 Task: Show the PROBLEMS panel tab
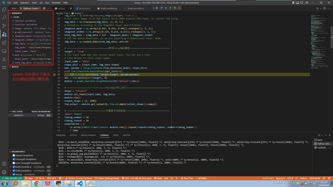(x=61, y=135)
